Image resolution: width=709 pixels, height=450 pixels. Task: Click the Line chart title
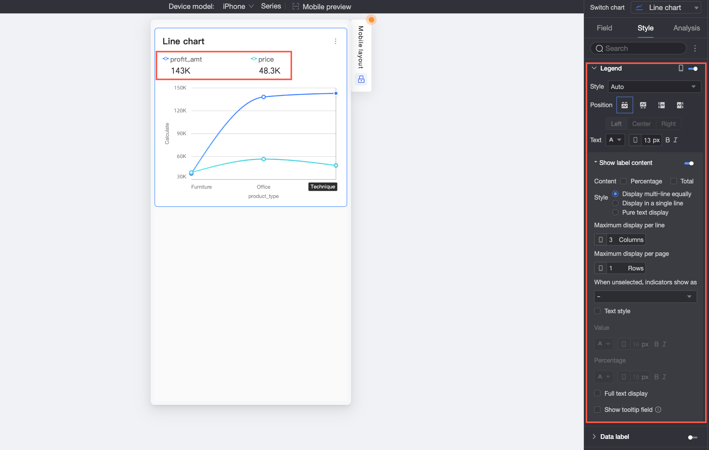coord(183,41)
